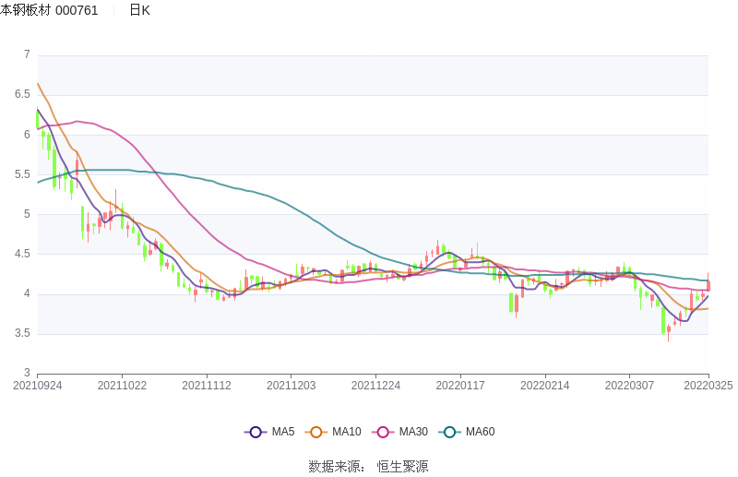Click the orange MA10 legend circle marker
Viewport: 738px width, 477px height.
pos(316,432)
